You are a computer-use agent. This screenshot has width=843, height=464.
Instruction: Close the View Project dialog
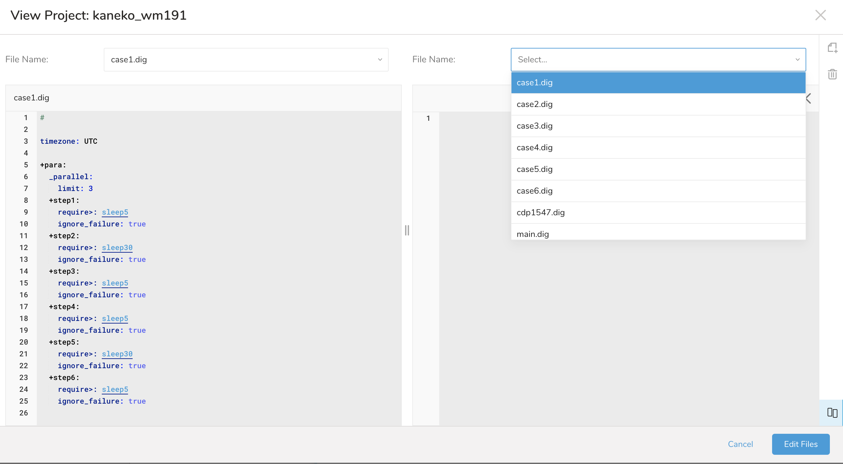tap(820, 15)
